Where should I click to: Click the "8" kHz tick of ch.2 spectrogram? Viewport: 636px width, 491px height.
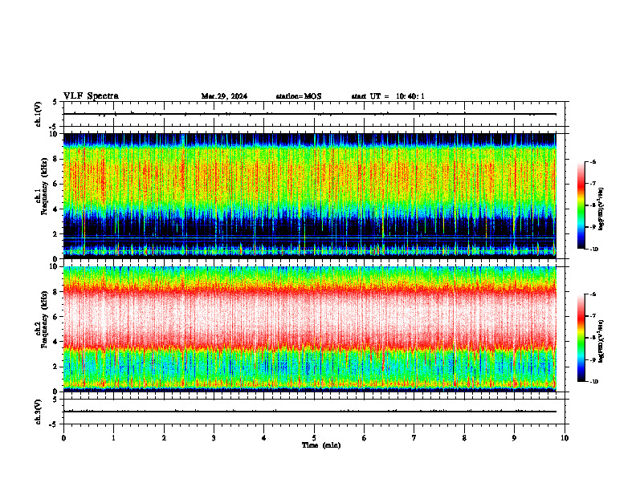56,292
